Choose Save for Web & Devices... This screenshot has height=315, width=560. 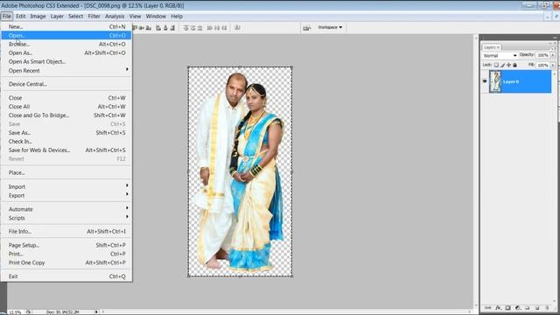pos(66,150)
